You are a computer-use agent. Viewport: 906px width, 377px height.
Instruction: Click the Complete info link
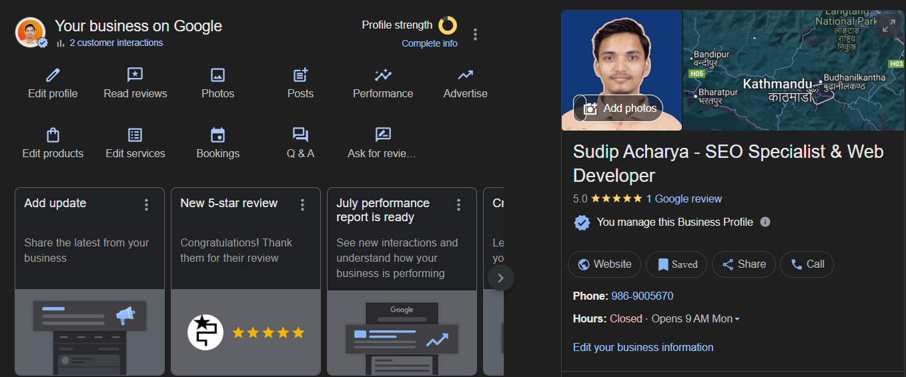(x=430, y=43)
